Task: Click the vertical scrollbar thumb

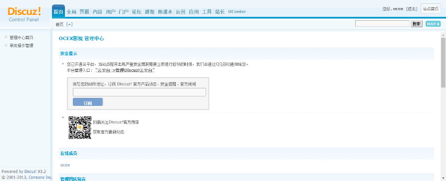Action: tap(443, 62)
